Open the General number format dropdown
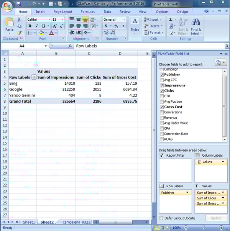Viewport: 230px width, 231px height. (x=124, y=20)
